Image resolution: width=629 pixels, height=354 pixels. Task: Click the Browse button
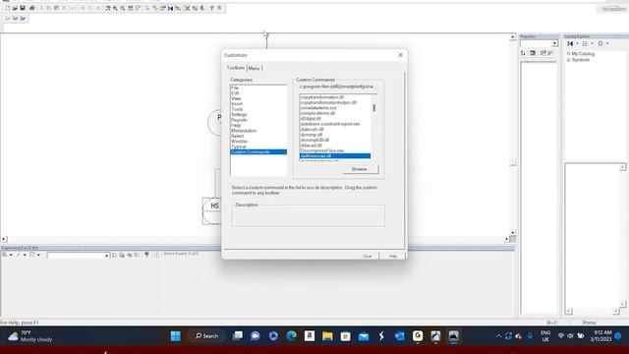tap(360, 169)
